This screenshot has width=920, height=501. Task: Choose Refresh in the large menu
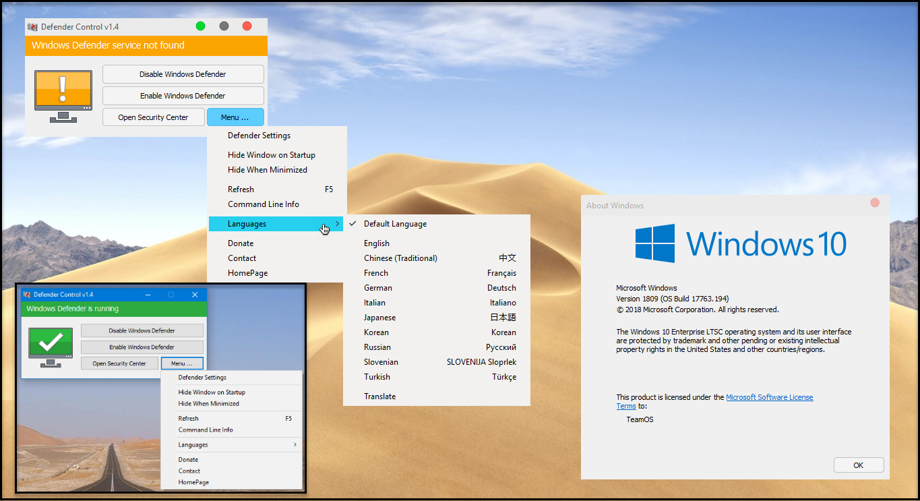(x=277, y=189)
